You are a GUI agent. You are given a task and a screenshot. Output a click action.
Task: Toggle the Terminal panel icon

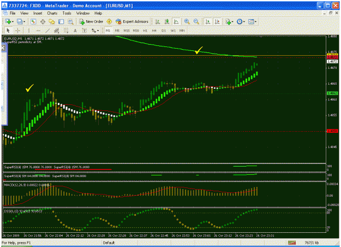click(x=61, y=21)
